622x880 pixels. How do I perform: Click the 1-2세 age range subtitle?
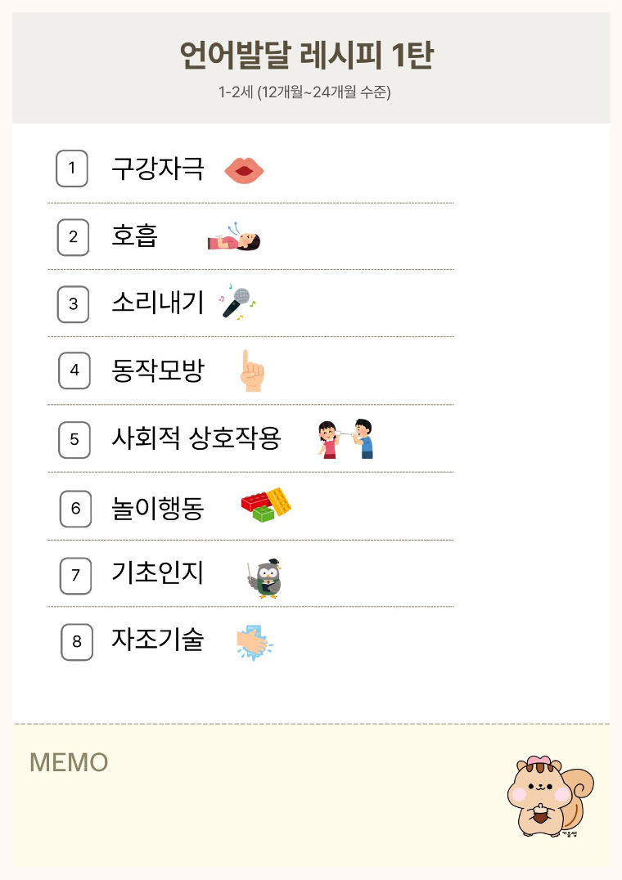[304, 92]
